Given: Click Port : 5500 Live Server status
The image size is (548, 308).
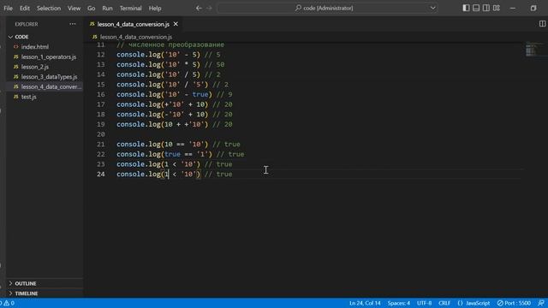Looking at the screenshot, I should coord(514,303).
